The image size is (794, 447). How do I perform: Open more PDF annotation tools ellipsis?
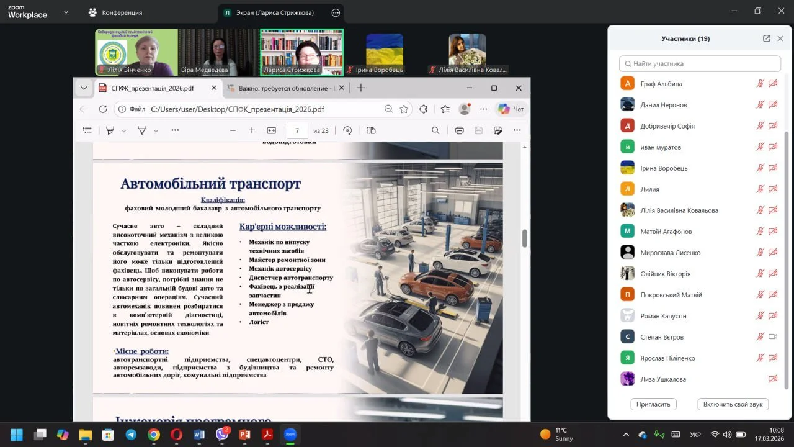coord(175,130)
